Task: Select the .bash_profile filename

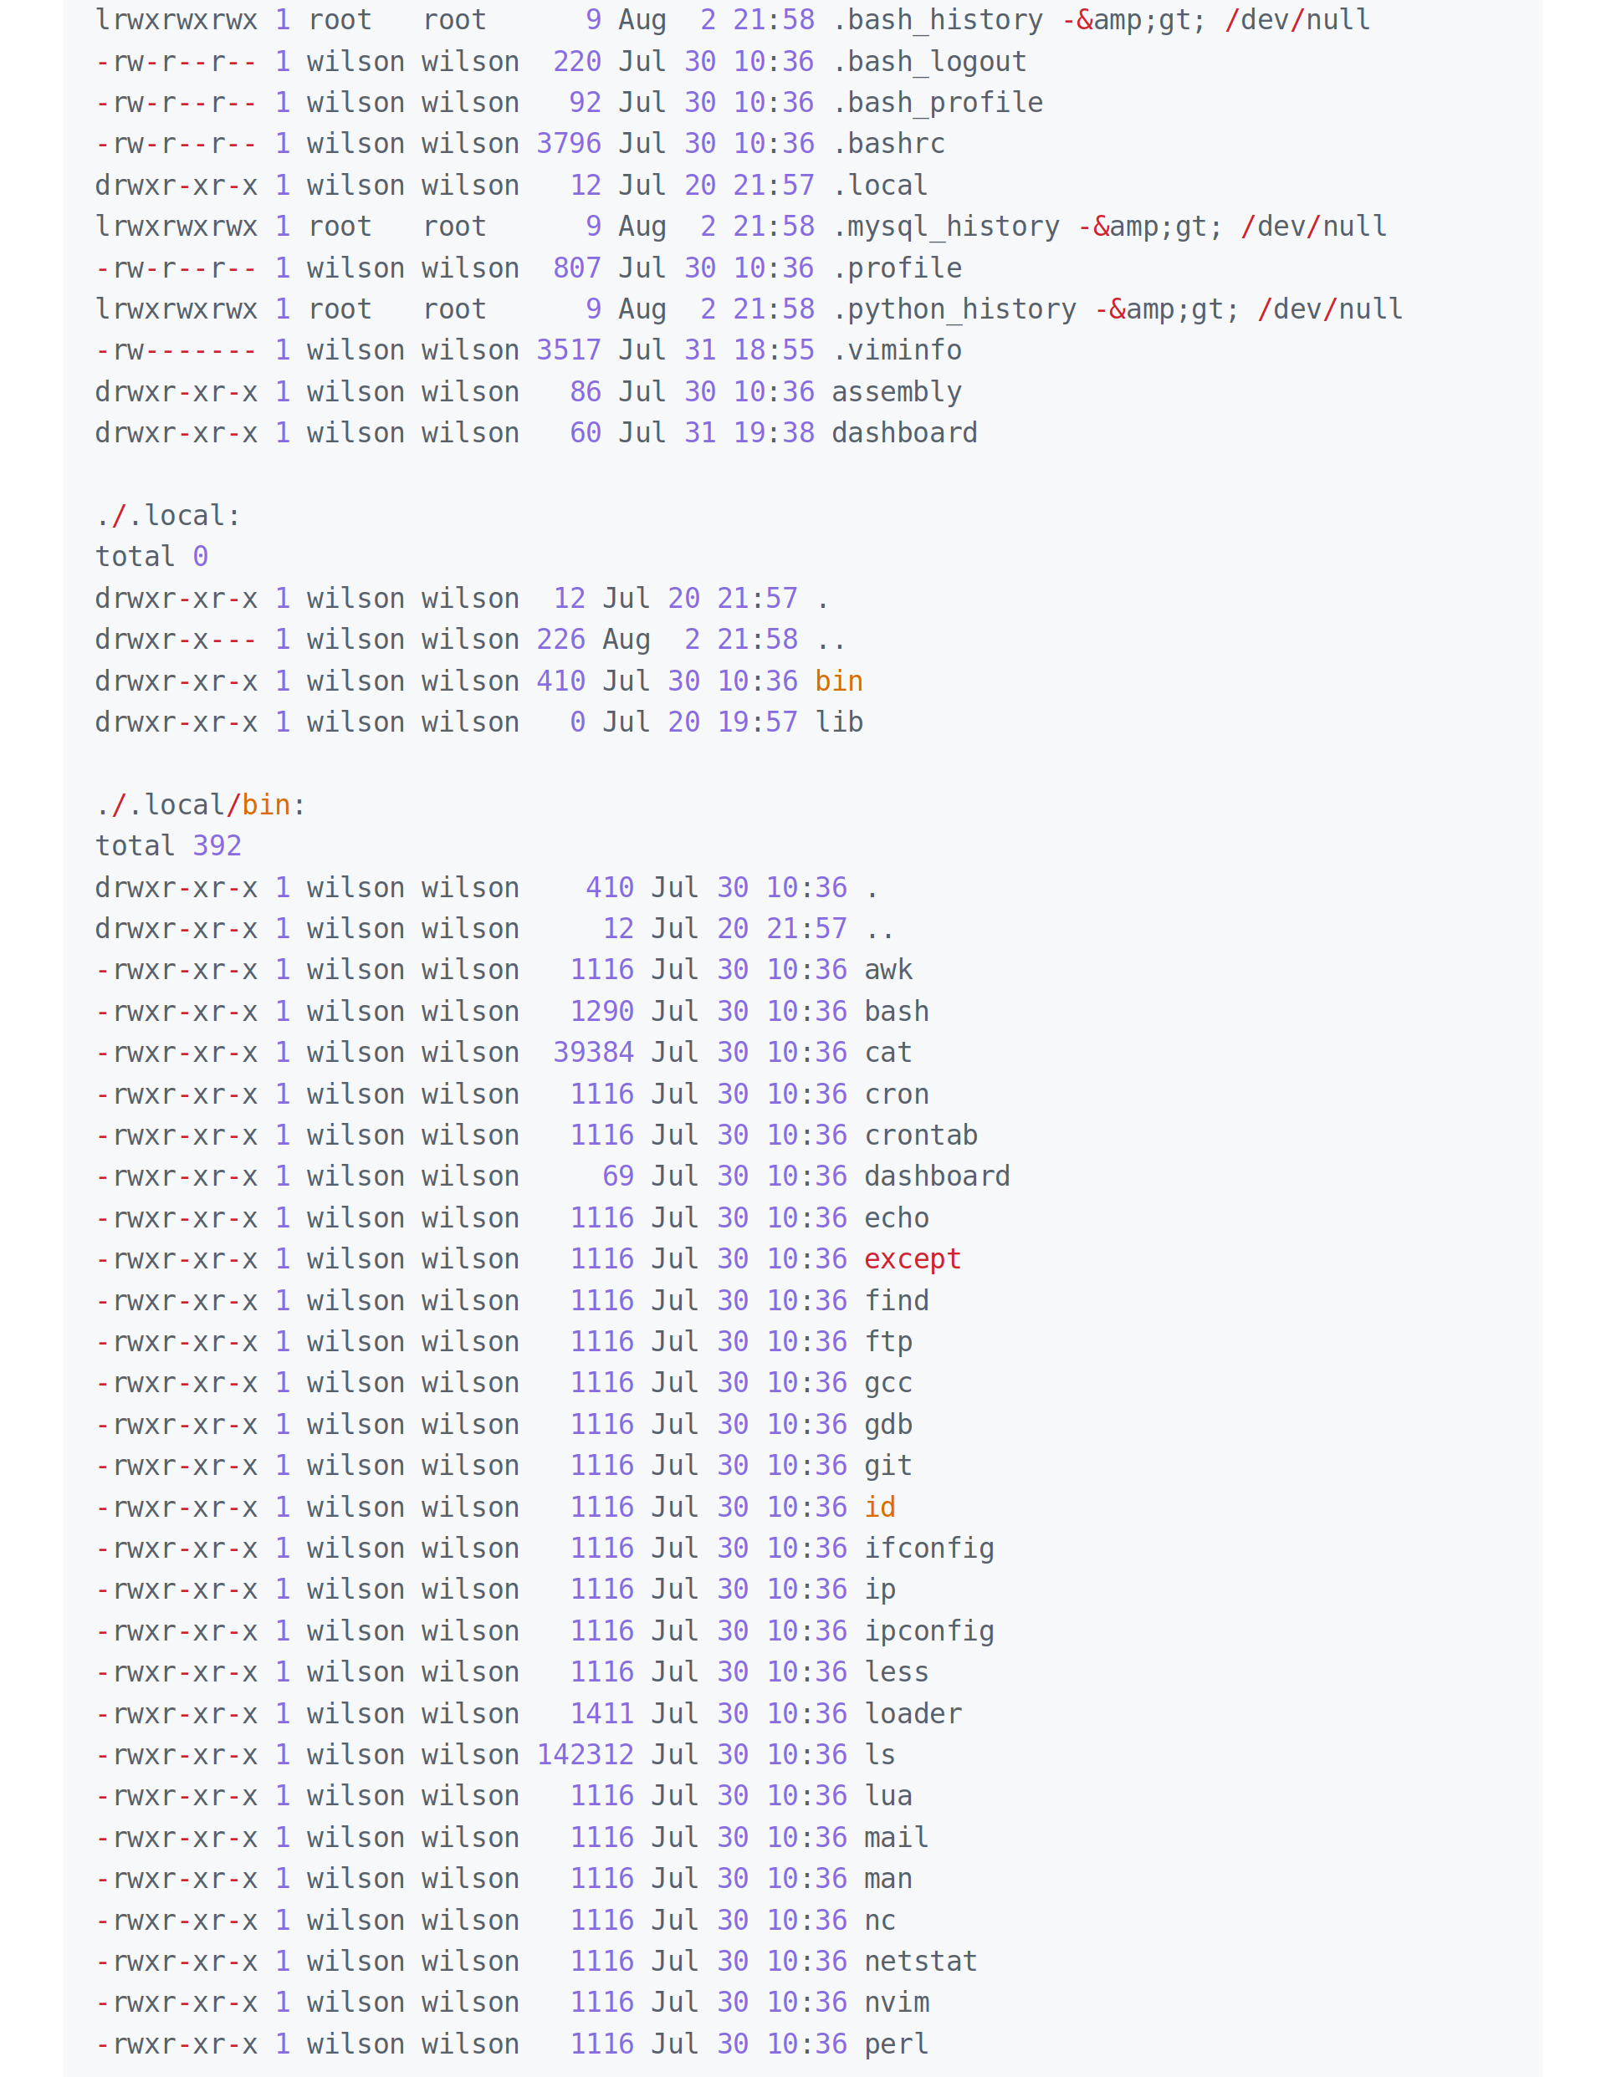Action: point(937,103)
